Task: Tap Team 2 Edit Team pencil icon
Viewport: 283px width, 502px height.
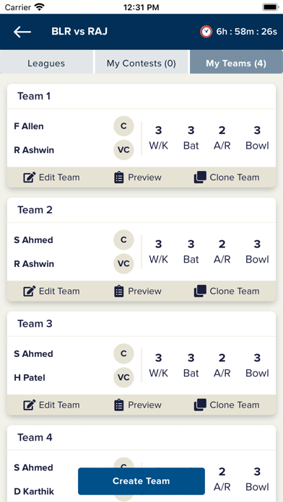Action: (x=29, y=291)
